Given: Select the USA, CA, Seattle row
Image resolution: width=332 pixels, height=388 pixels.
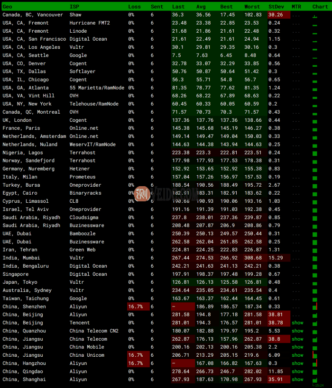Looking at the screenshot, I should [x=166, y=55].
